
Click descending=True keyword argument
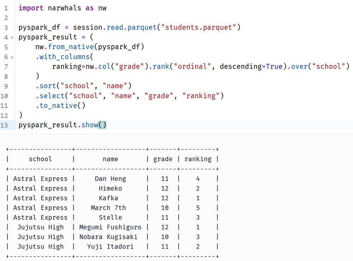pyautogui.click(x=251, y=66)
